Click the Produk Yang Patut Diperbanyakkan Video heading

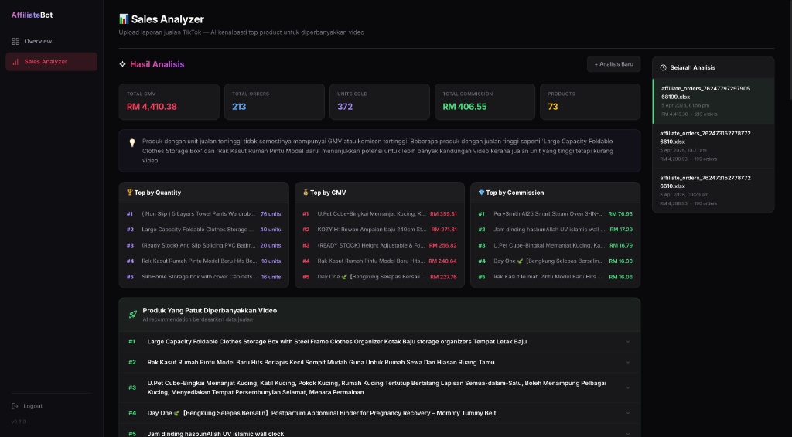click(x=210, y=311)
